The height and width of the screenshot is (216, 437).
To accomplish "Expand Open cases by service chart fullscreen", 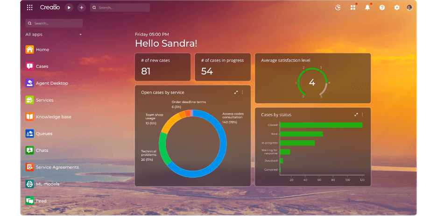I will (x=236, y=93).
